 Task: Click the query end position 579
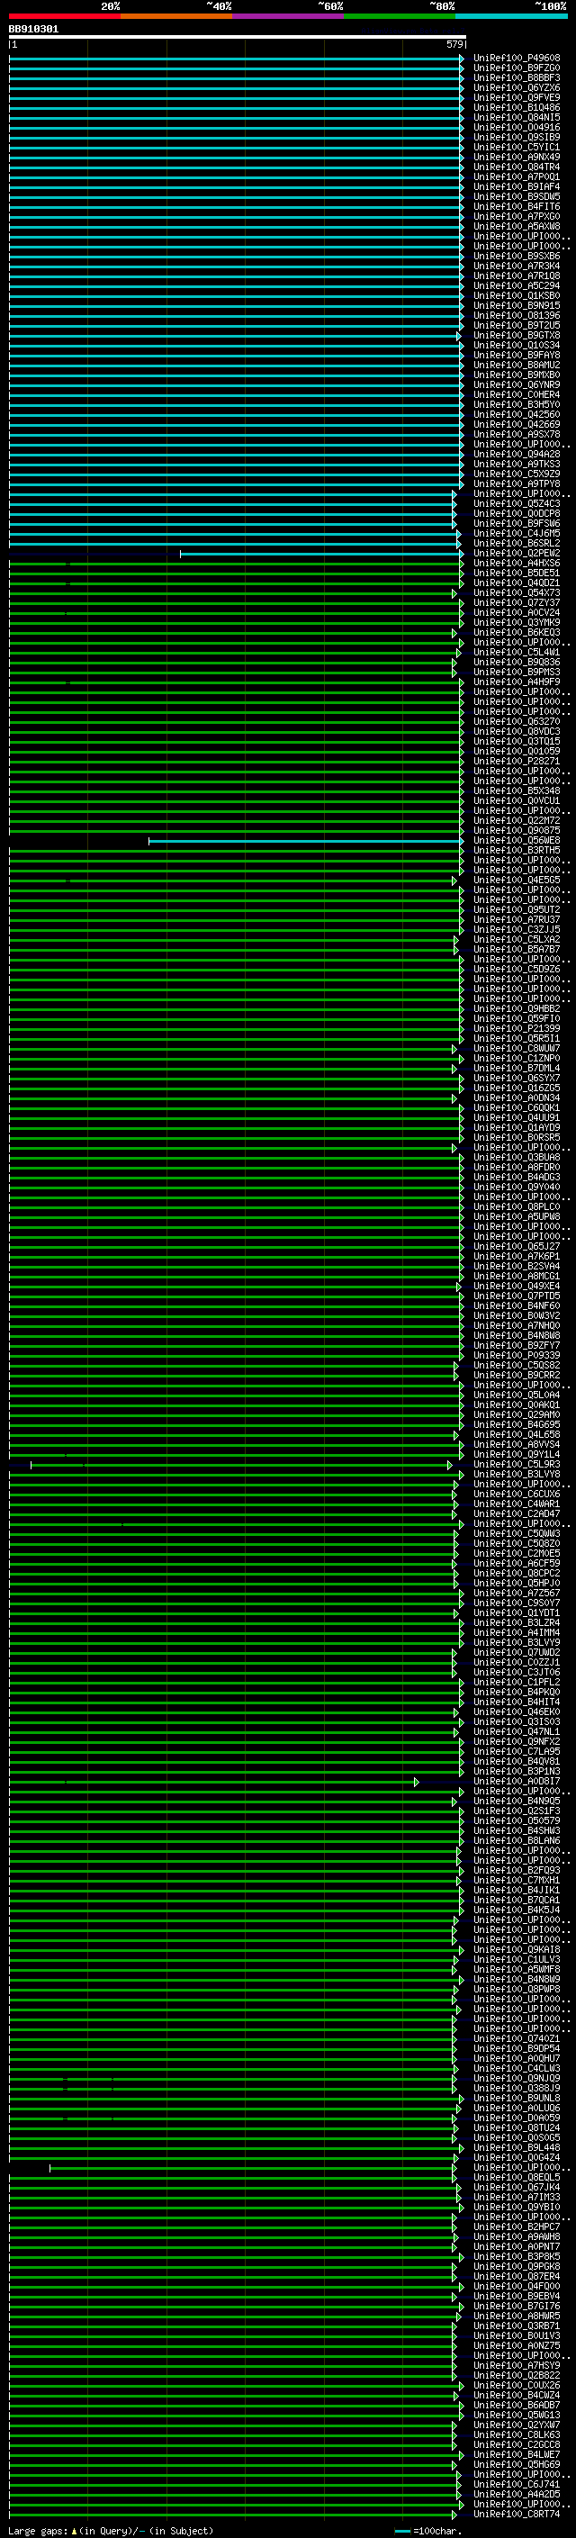click(x=454, y=44)
